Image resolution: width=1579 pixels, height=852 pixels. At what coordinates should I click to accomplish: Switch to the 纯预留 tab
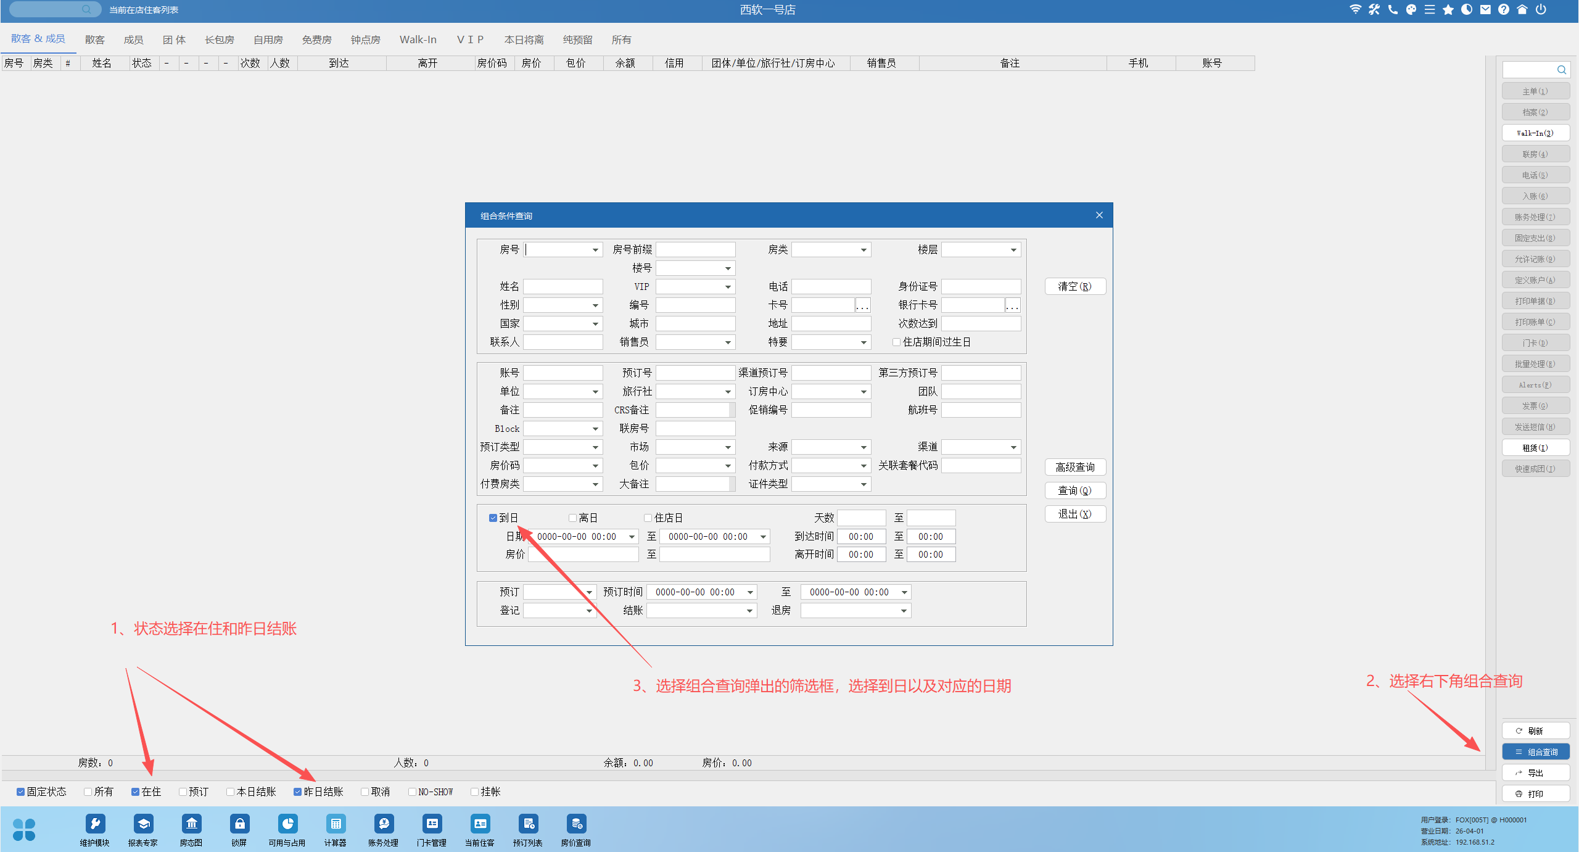click(x=577, y=39)
